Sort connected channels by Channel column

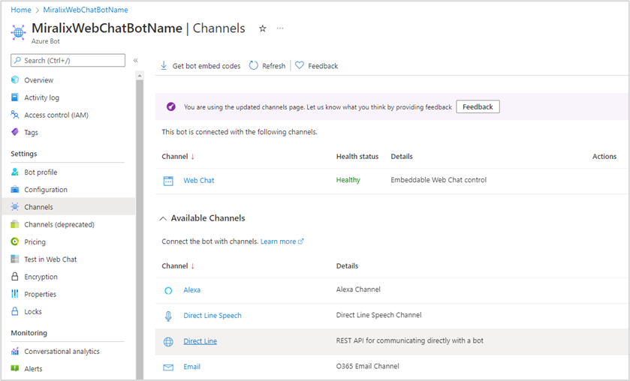[x=178, y=157]
